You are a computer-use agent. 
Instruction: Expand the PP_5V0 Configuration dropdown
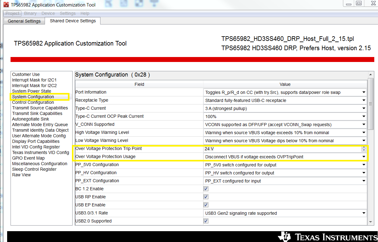(364, 165)
